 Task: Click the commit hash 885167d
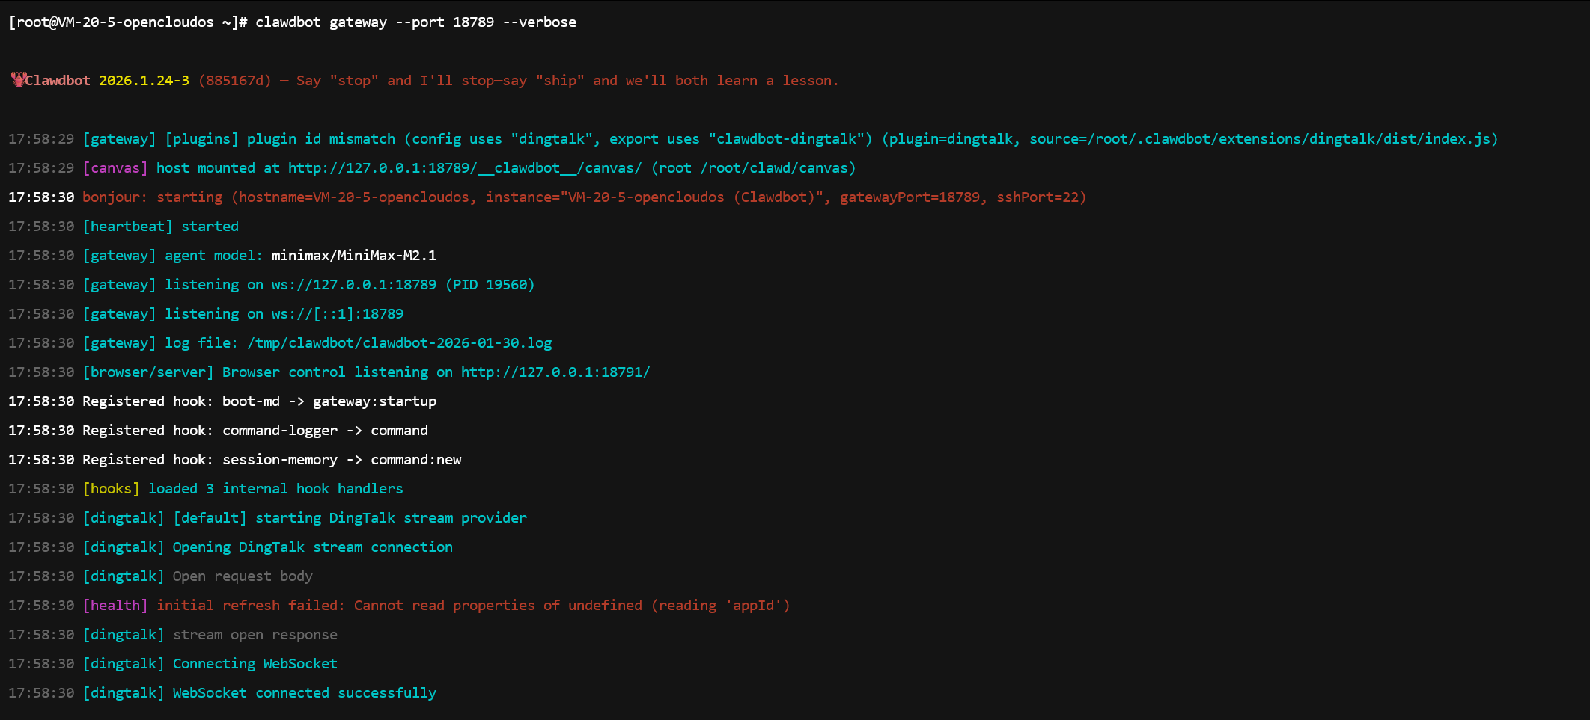(x=234, y=81)
